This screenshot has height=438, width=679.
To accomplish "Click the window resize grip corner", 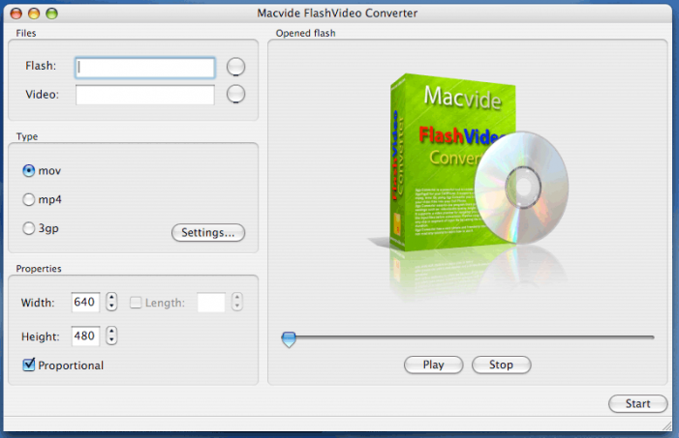I will point(669,428).
